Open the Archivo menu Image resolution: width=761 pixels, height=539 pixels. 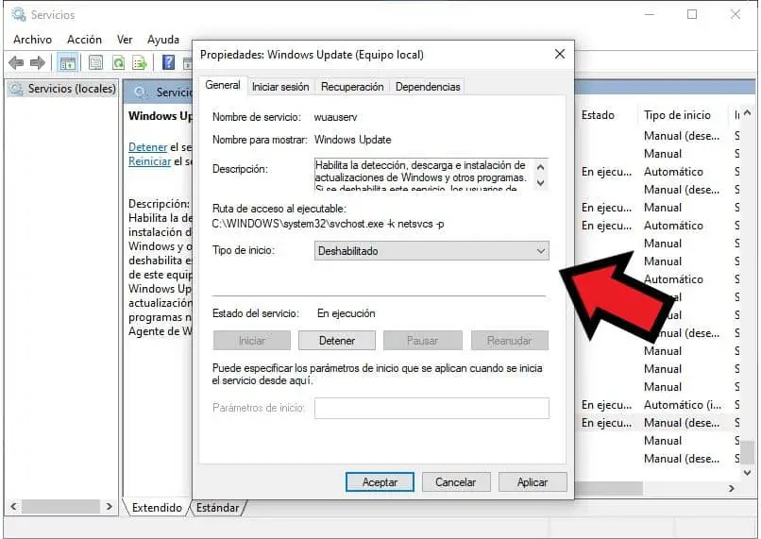pos(32,40)
